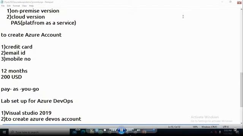243x136 pixels.
Task: Pause the video with the pause button
Action: pos(121,130)
